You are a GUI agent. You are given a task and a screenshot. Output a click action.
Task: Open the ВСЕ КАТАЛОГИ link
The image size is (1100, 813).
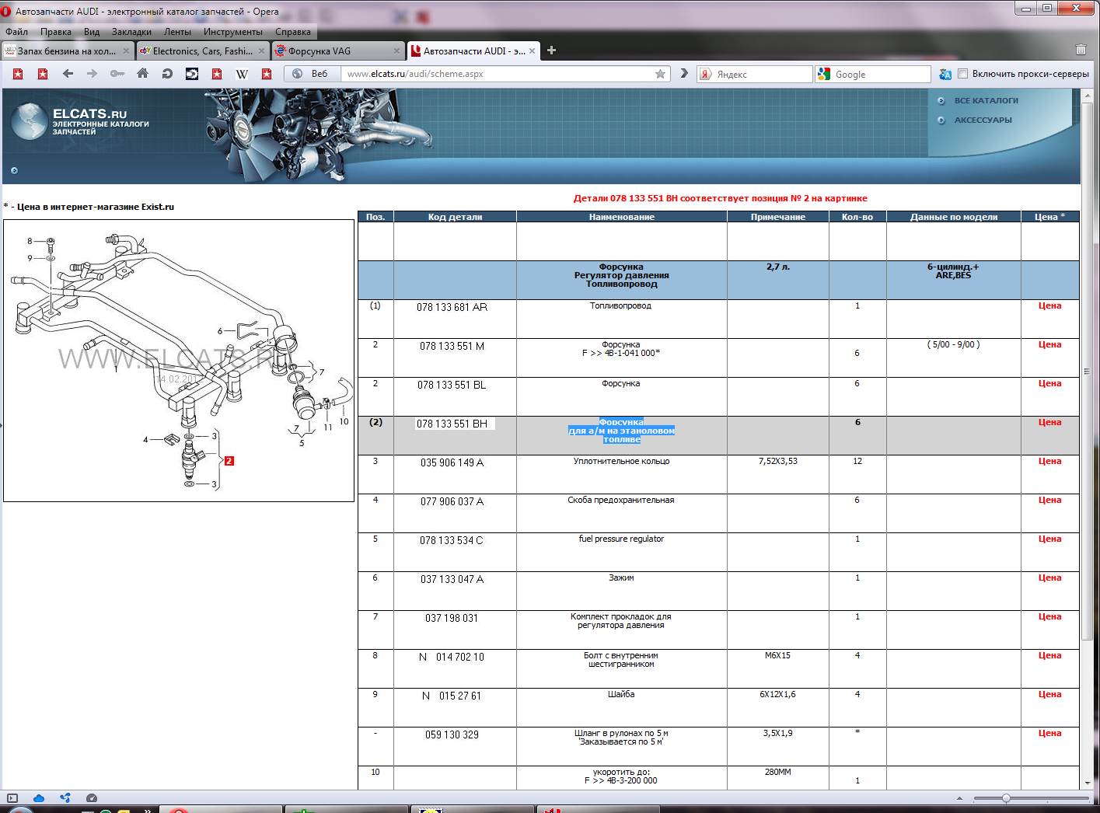(x=986, y=100)
